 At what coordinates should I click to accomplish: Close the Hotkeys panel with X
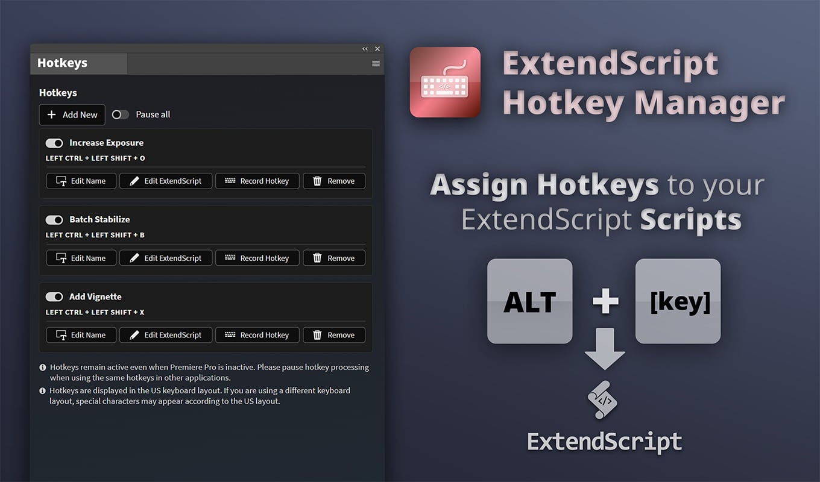(377, 49)
